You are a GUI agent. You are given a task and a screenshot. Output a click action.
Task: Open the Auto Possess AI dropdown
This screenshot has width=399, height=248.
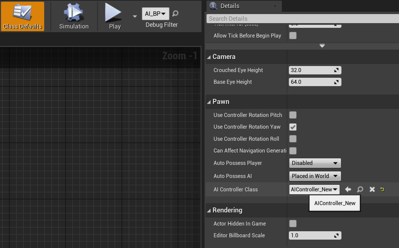(x=315, y=176)
